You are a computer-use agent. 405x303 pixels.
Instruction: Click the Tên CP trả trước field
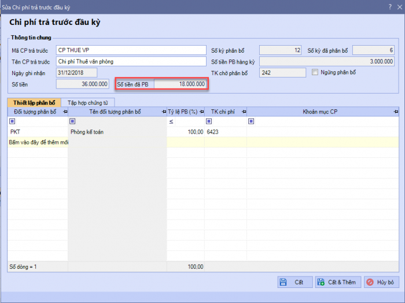(x=131, y=61)
